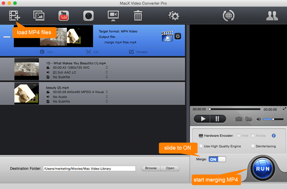
Task: Click subtitle icon of beauty (2).mp4
Action: (x=48, y=101)
